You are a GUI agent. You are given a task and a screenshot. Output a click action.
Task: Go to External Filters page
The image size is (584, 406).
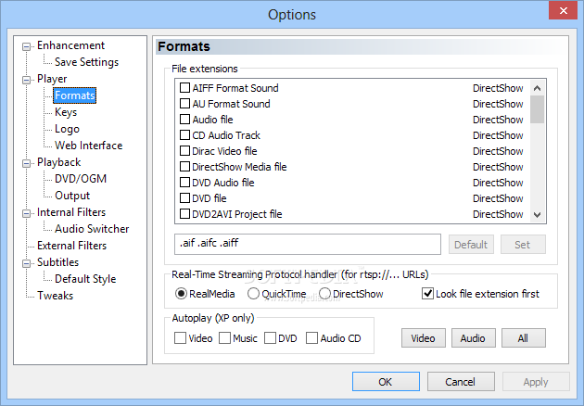tap(71, 246)
